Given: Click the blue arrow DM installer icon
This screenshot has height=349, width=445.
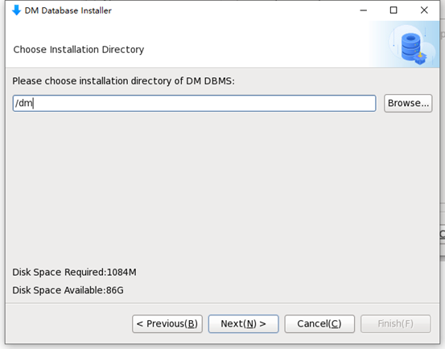Looking at the screenshot, I should click(x=16, y=10).
